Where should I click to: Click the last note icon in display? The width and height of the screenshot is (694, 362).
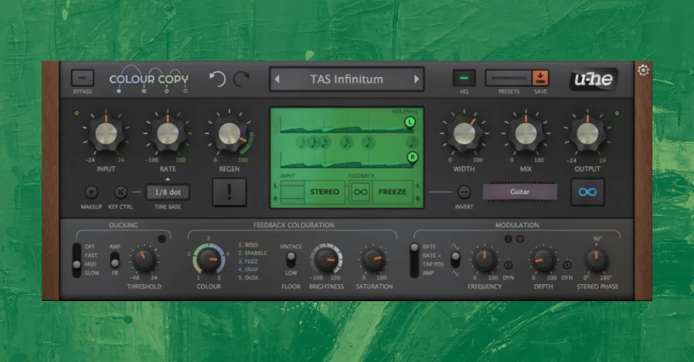(x=413, y=142)
